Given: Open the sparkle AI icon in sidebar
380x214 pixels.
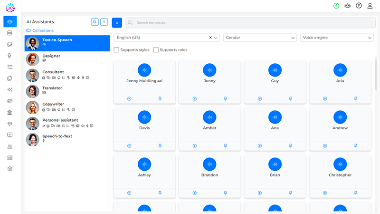Looking at the screenshot, I should [x=10, y=89].
